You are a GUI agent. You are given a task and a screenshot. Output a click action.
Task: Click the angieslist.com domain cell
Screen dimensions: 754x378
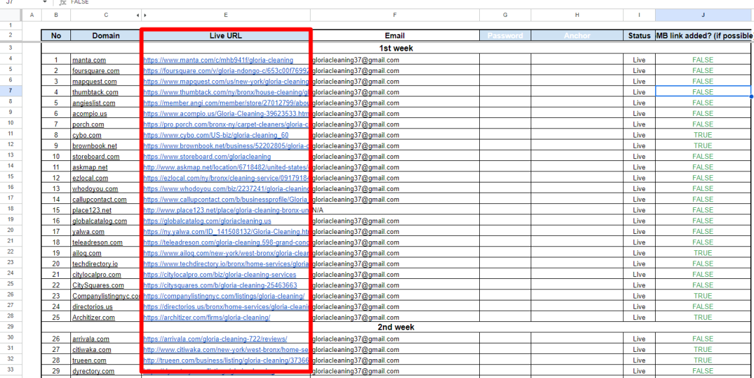pyautogui.click(x=105, y=102)
